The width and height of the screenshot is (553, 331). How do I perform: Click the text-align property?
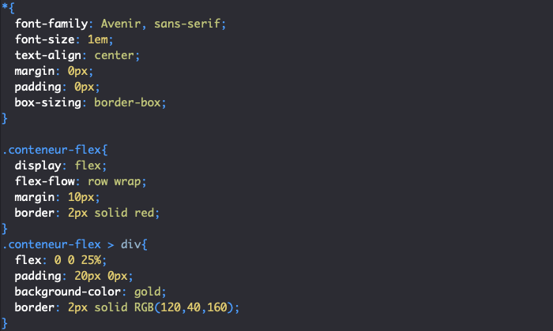point(51,56)
